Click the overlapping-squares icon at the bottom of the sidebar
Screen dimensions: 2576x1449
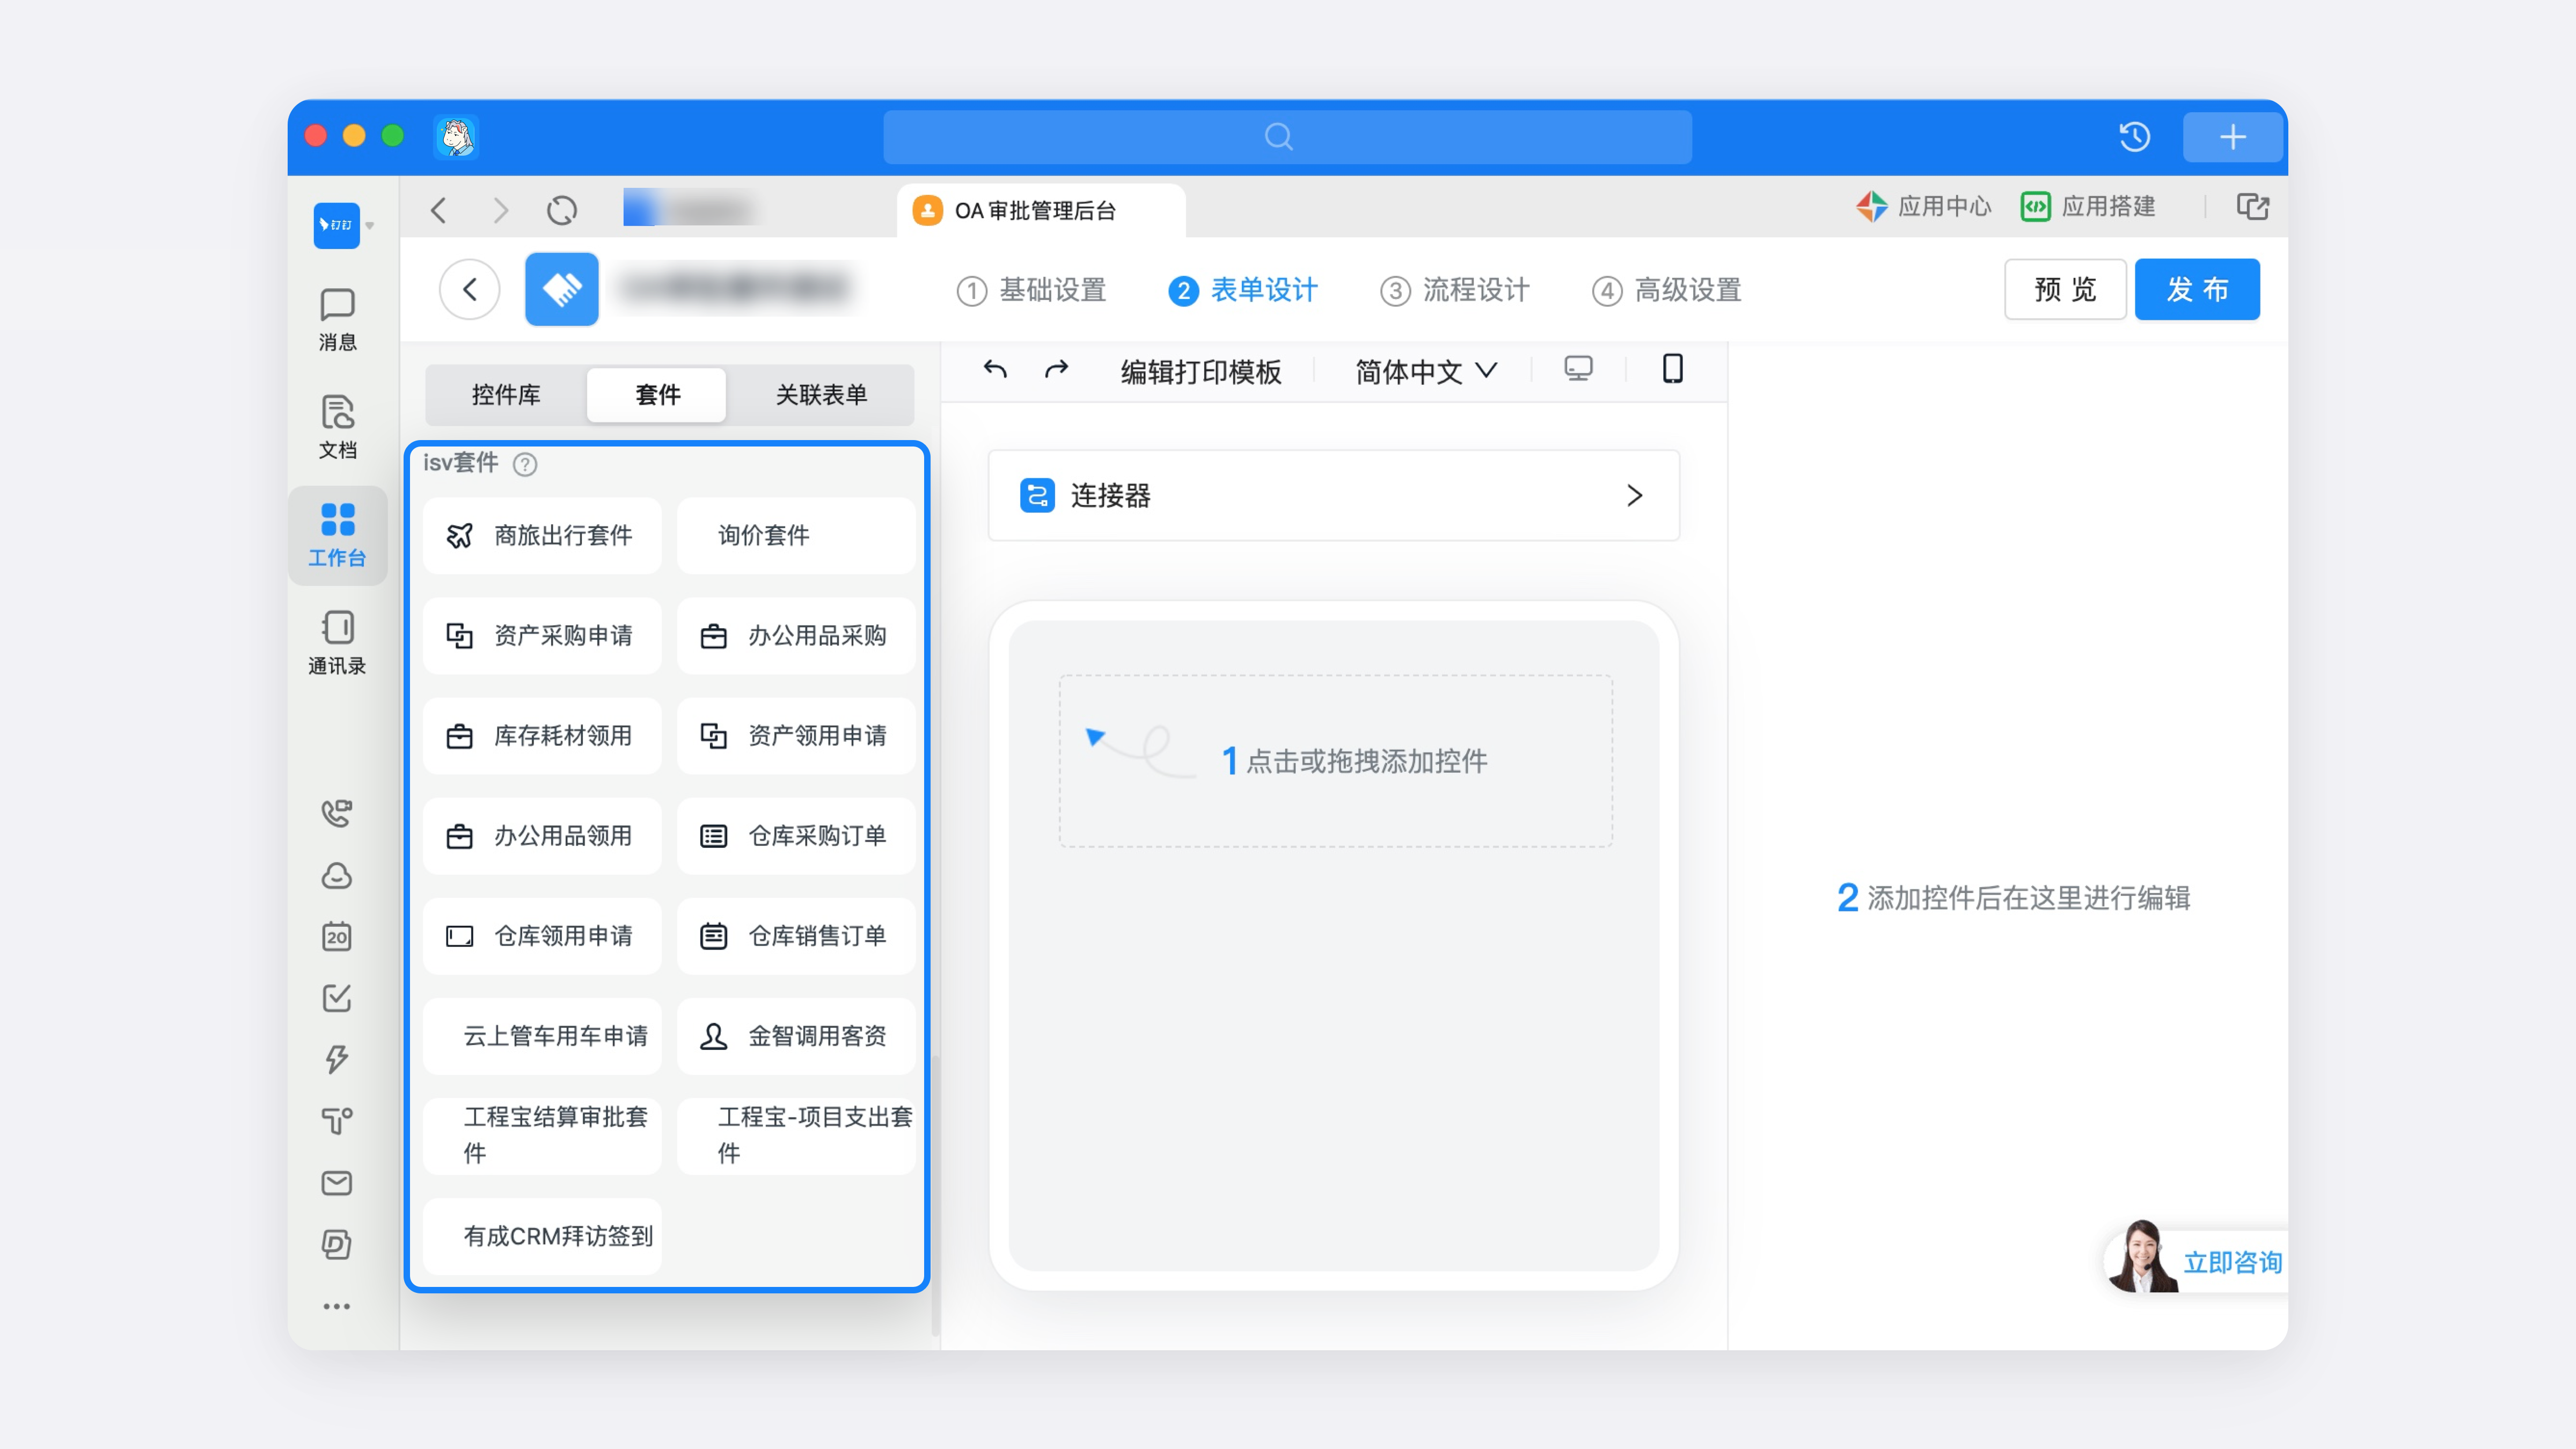pos(337,1244)
